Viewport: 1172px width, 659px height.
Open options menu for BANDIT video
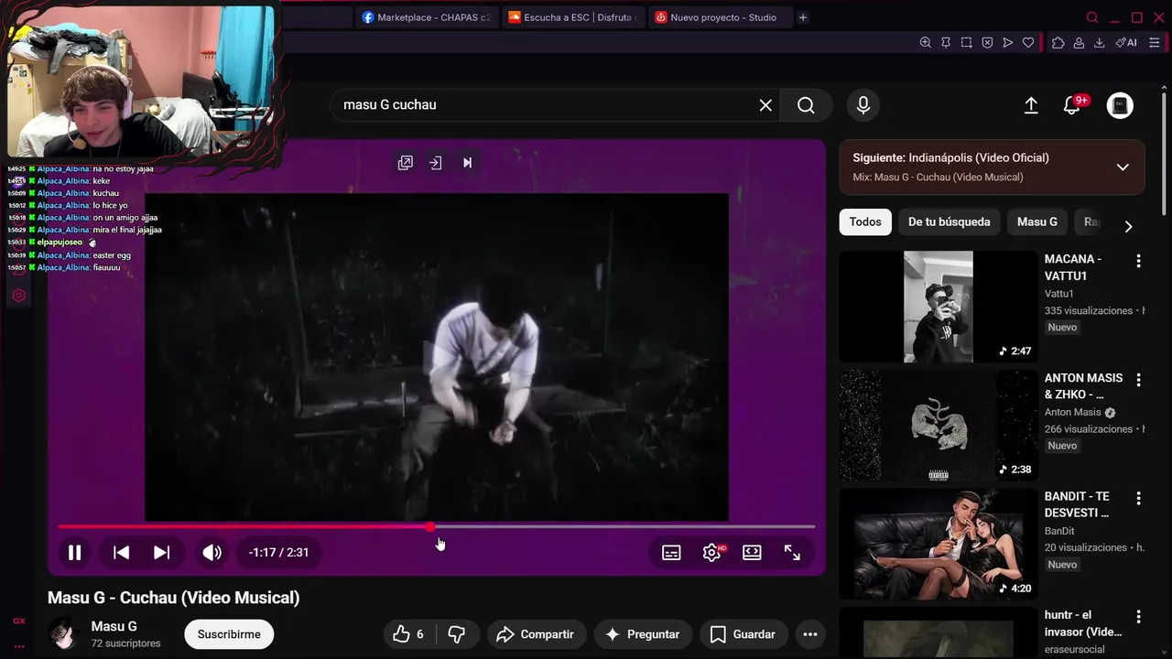pos(1138,498)
